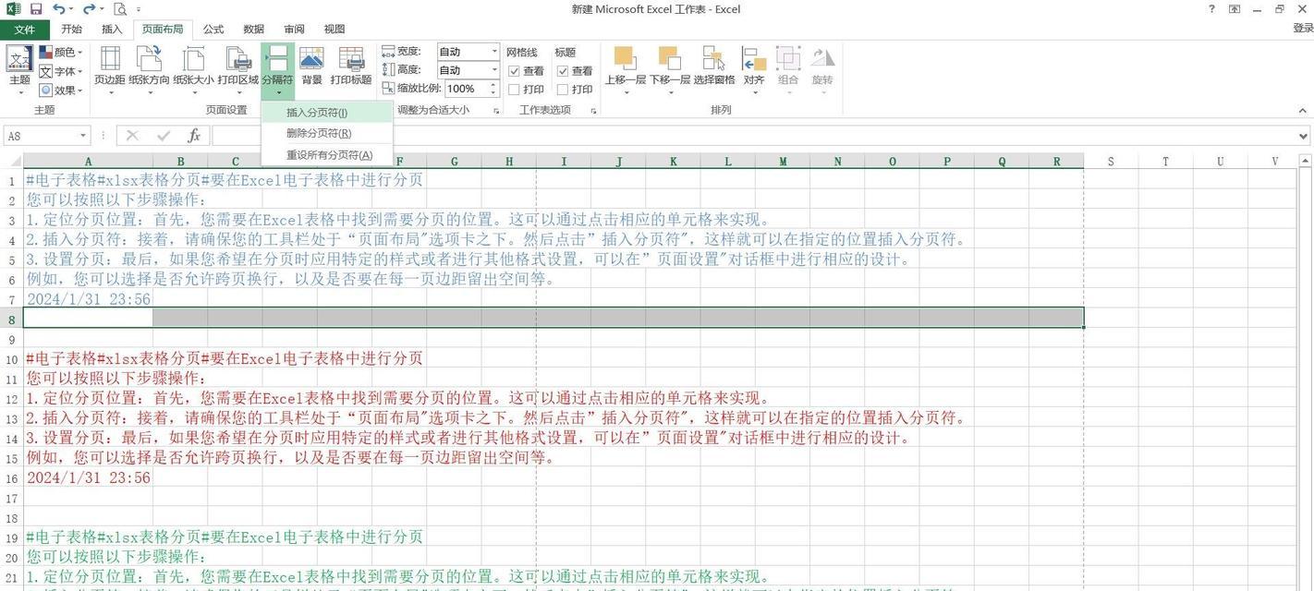Collapse the ribbon with the caret

click(x=1302, y=110)
